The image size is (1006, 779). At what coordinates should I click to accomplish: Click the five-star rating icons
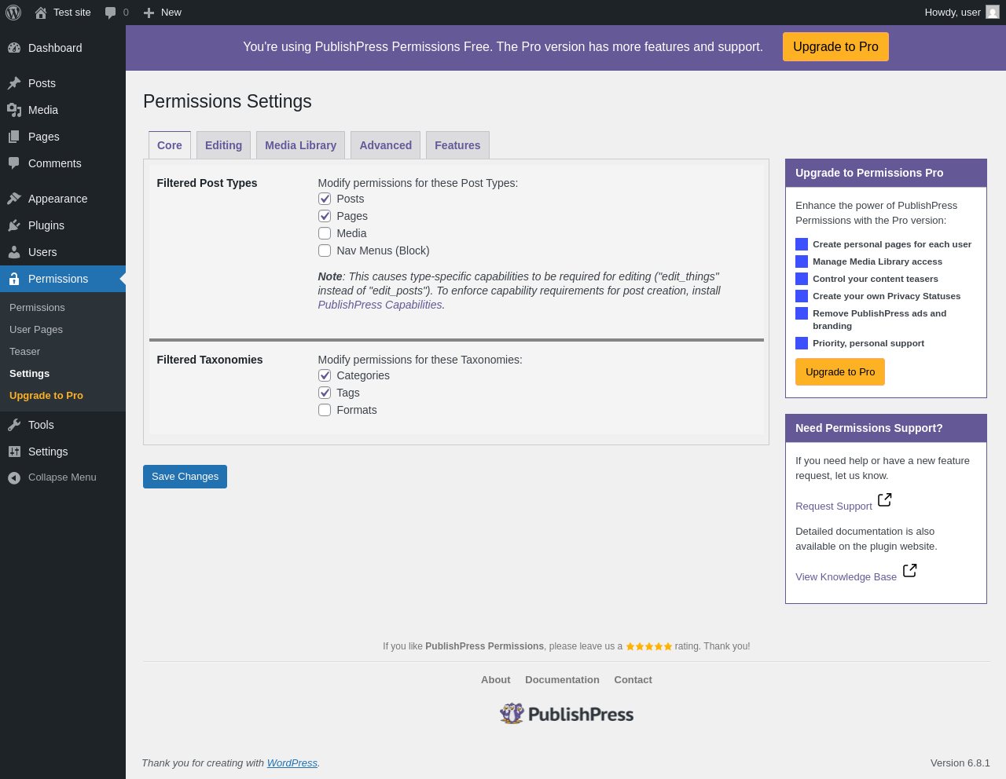pos(649,646)
